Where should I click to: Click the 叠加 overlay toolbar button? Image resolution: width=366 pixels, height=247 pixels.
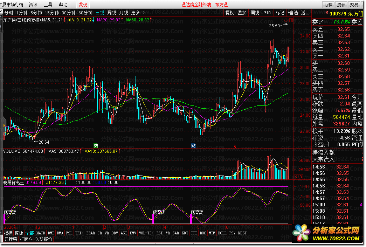click(x=242, y=13)
